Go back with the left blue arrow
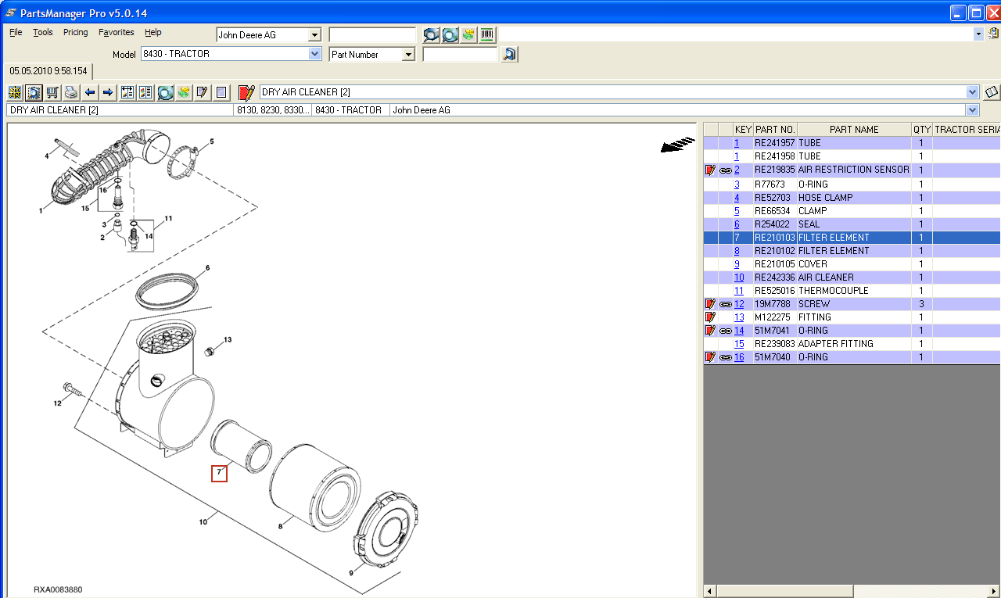This screenshot has width=1001, height=598. pyautogui.click(x=90, y=93)
